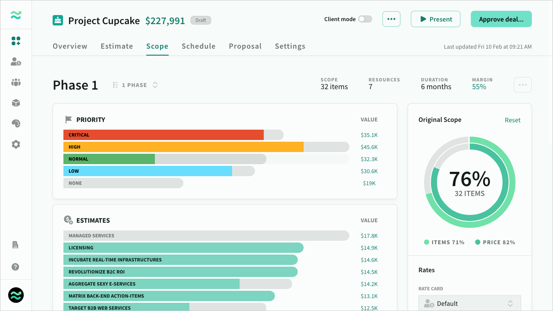Click the Present button
This screenshot has height=311, width=553.
pos(436,19)
